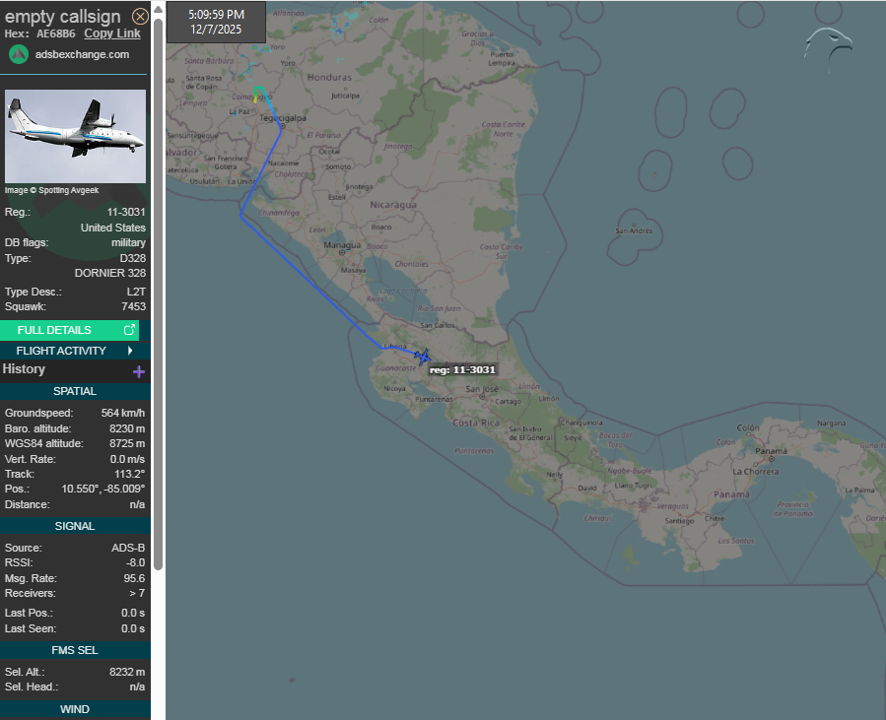
Task: Click WGS84 altitude value 8725 m
Action: click(x=127, y=444)
